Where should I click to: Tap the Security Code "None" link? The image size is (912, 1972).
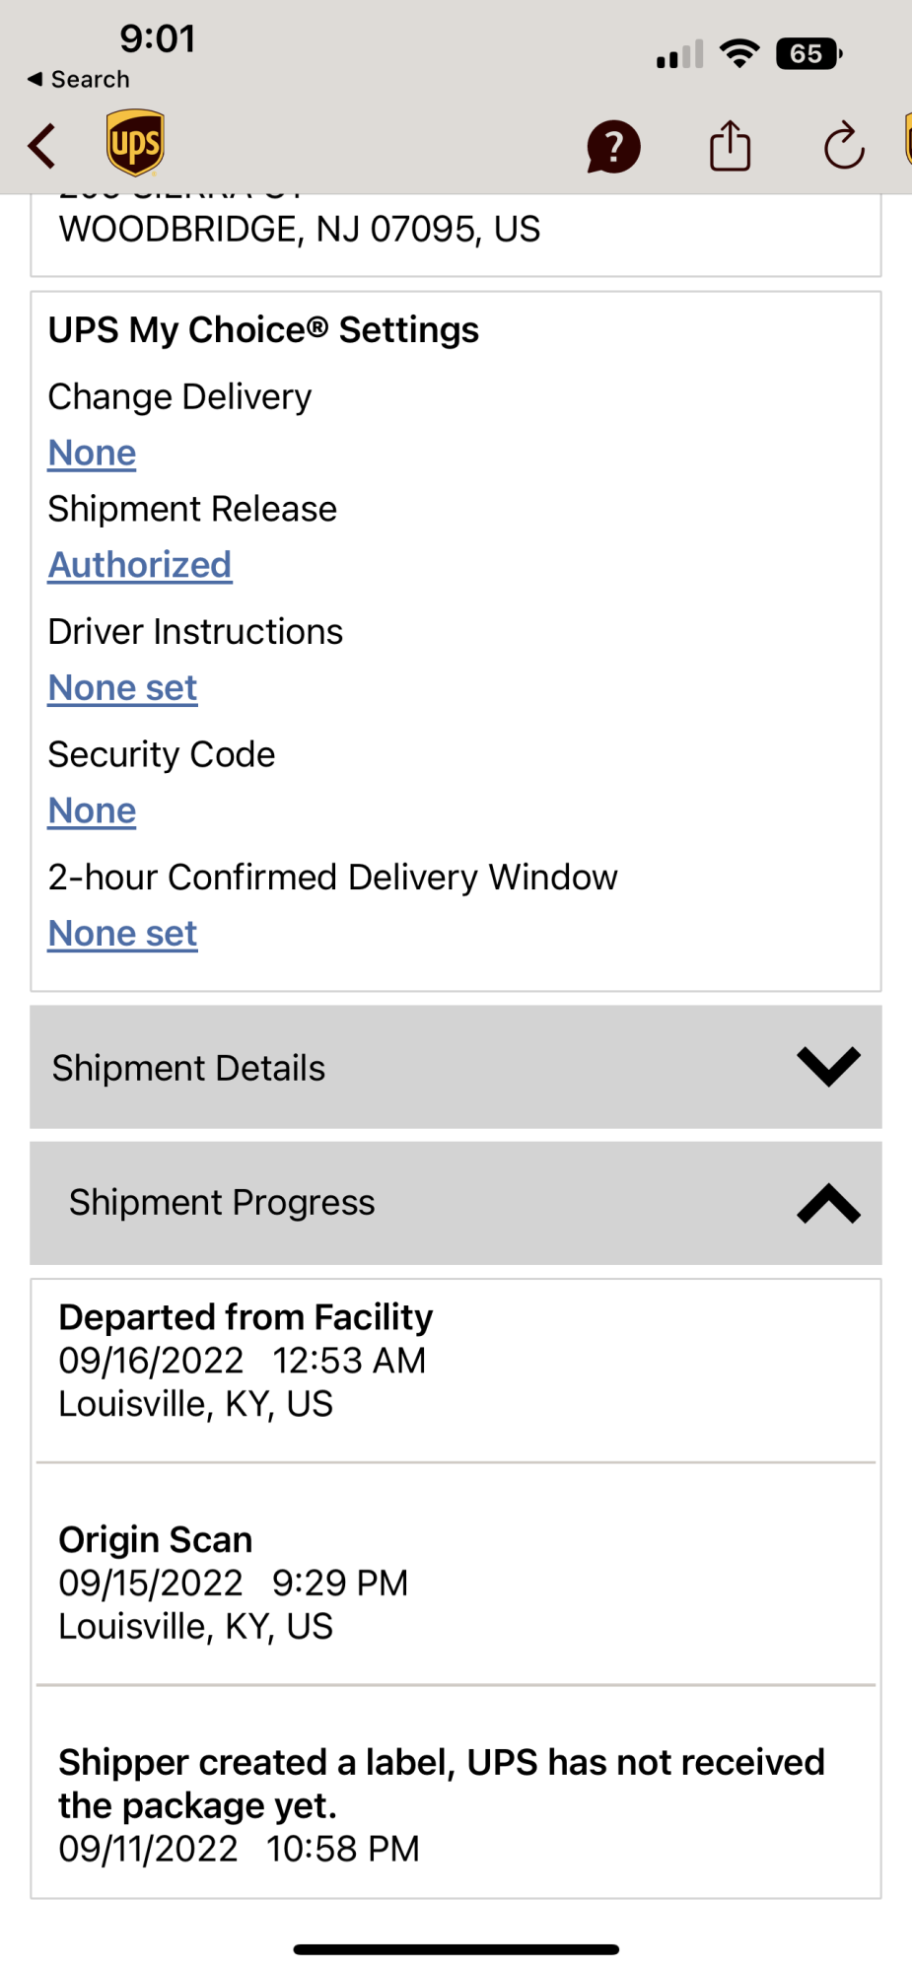(x=93, y=810)
